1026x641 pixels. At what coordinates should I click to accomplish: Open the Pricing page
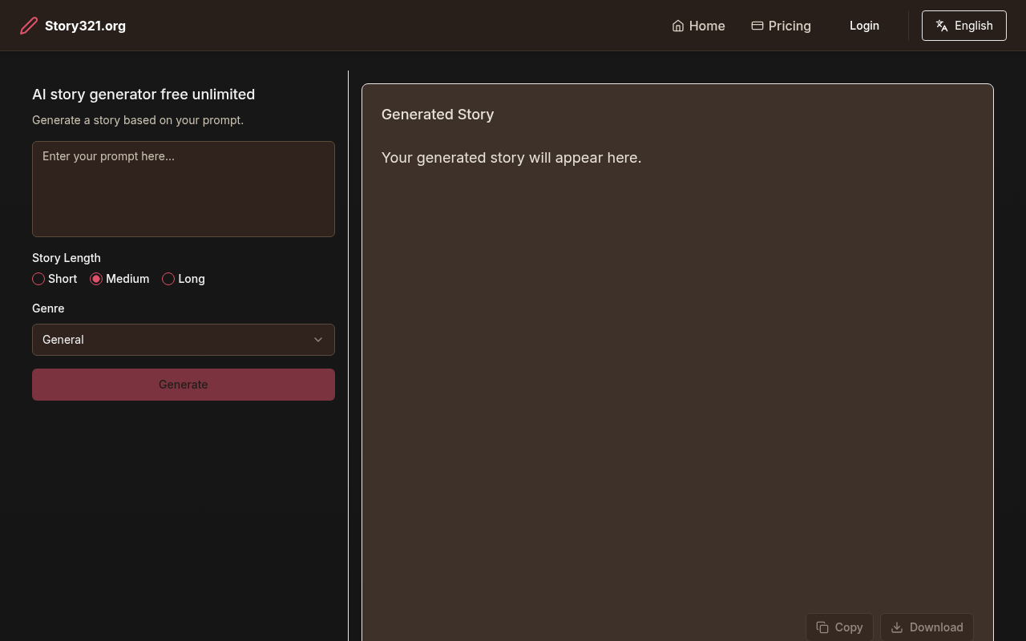click(x=789, y=26)
